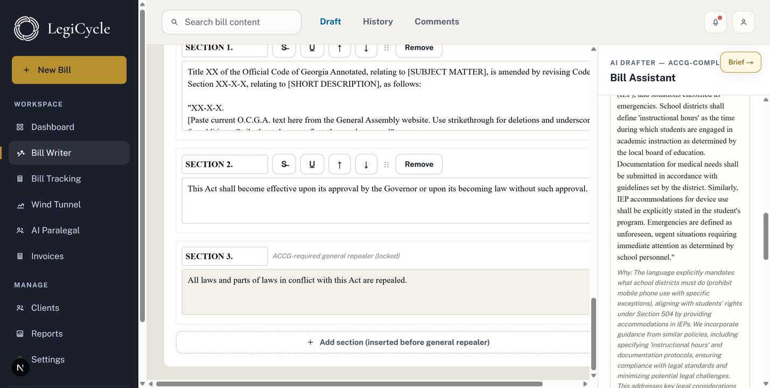
Task: Click the sidebar scrollbar up arrow
Action: pos(142,4)
